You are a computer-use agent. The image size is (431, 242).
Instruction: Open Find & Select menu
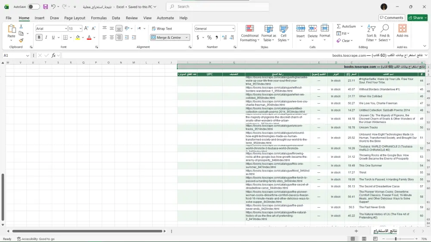(384, 33)
